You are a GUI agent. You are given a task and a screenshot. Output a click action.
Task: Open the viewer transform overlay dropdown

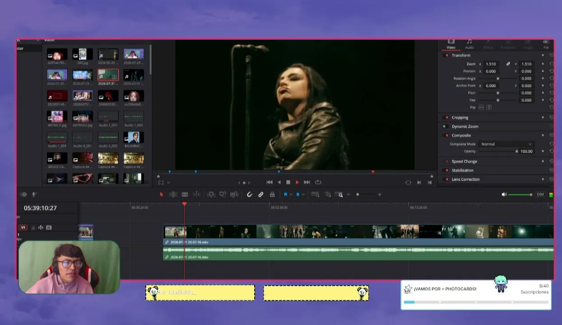(168, 183)
